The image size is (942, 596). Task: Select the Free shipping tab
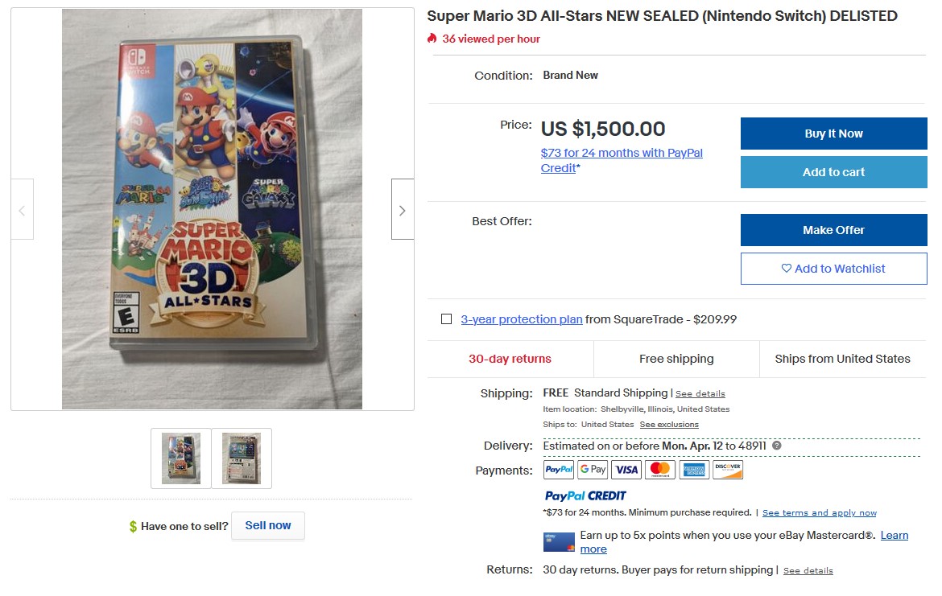pos(676,359)
